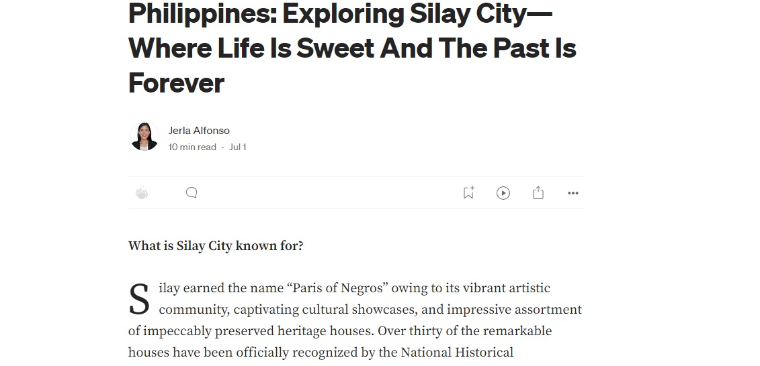Viewport: 760px width, 366px height.
Task: Click the words "heritage houses" in the paragraph
Action: (x=327, y=331)
